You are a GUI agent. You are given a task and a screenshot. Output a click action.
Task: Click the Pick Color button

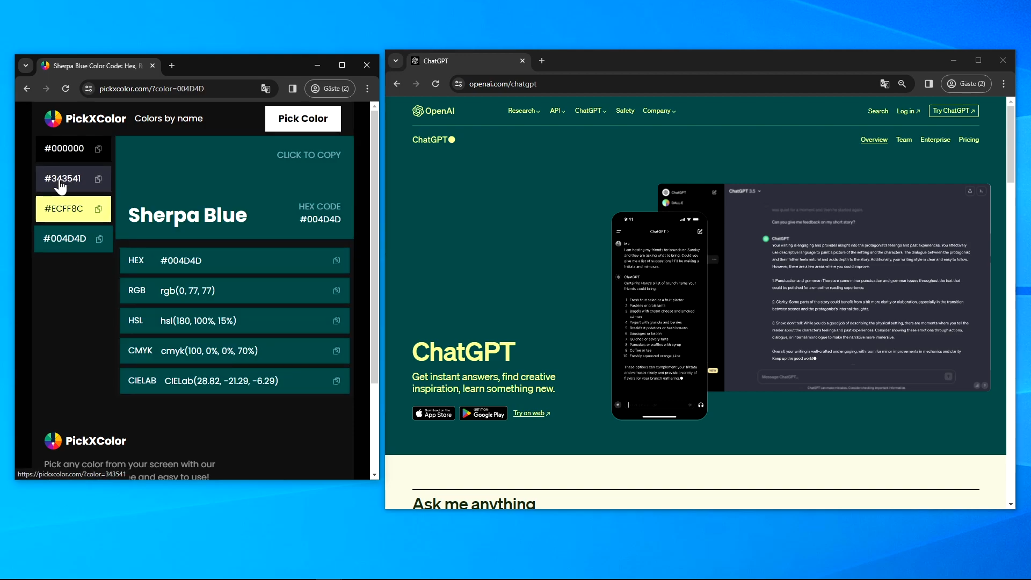tap(303, 119)
